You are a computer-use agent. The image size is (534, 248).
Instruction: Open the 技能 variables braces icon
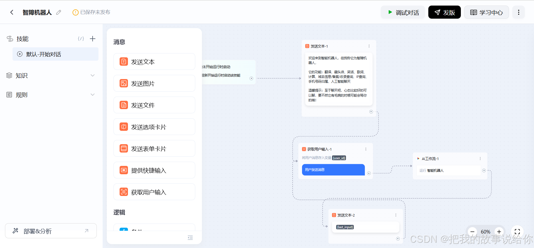tap(81, 39)
